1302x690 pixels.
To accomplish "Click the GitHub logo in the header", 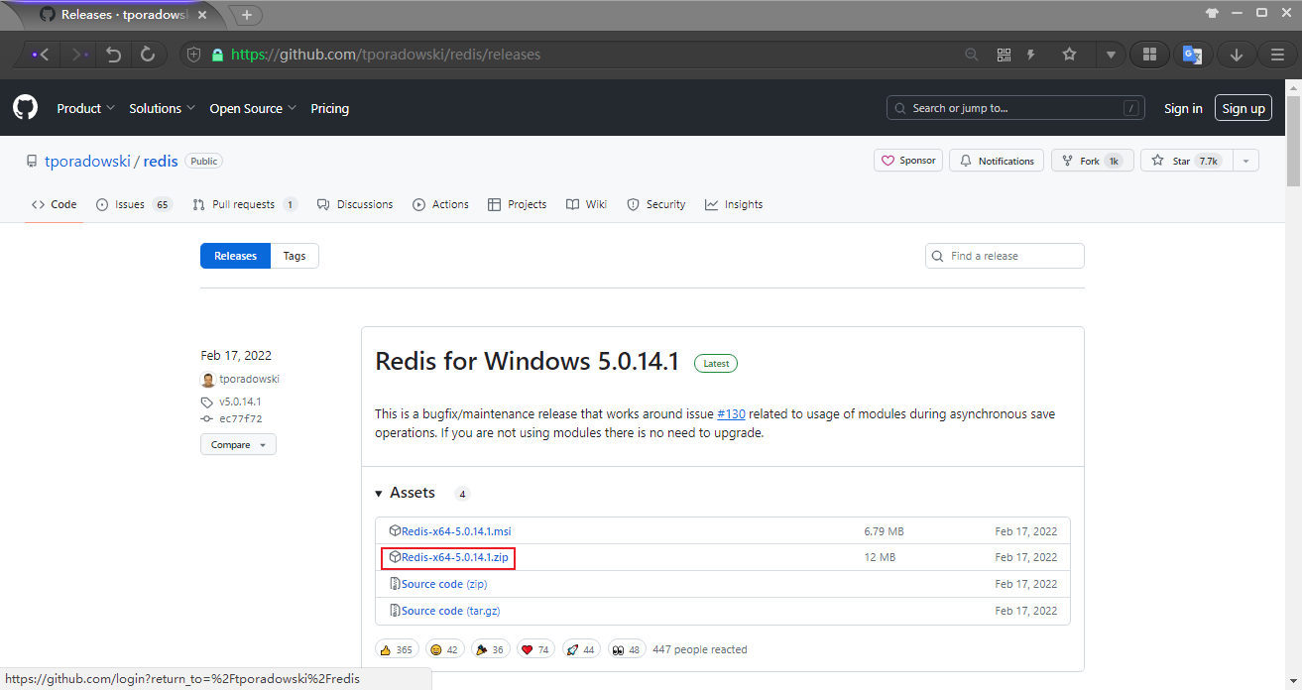I will click(25, 107).
